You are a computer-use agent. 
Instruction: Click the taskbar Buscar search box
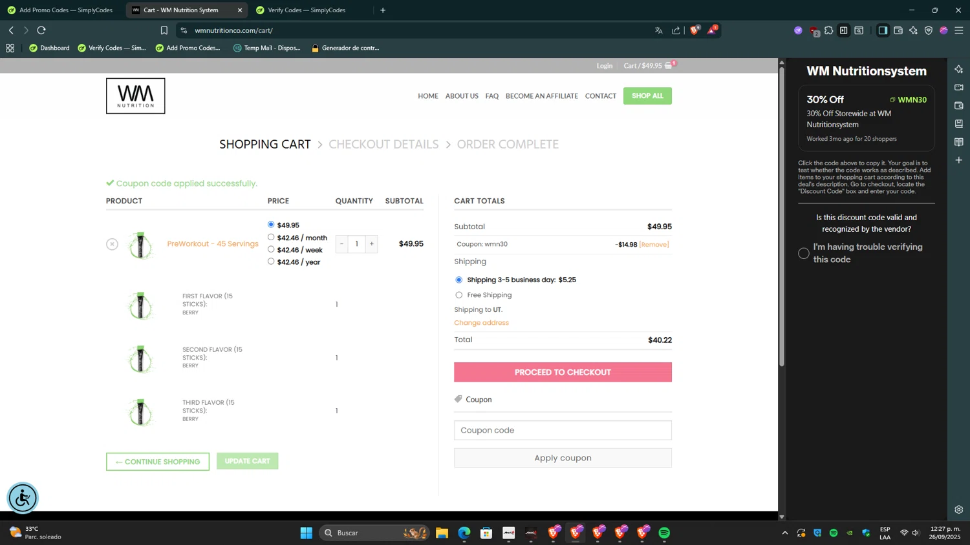tap(375, 533)
